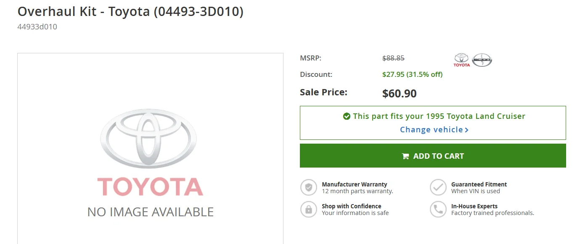The width and height of the screenshot is (580, 244).
Task: Click the Scion brand logo icon
Action: [482, 60]
